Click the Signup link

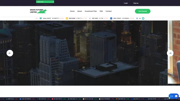136,3
